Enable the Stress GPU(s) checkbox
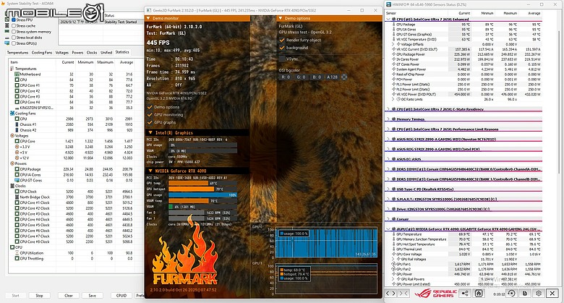 tap(14, 43)
